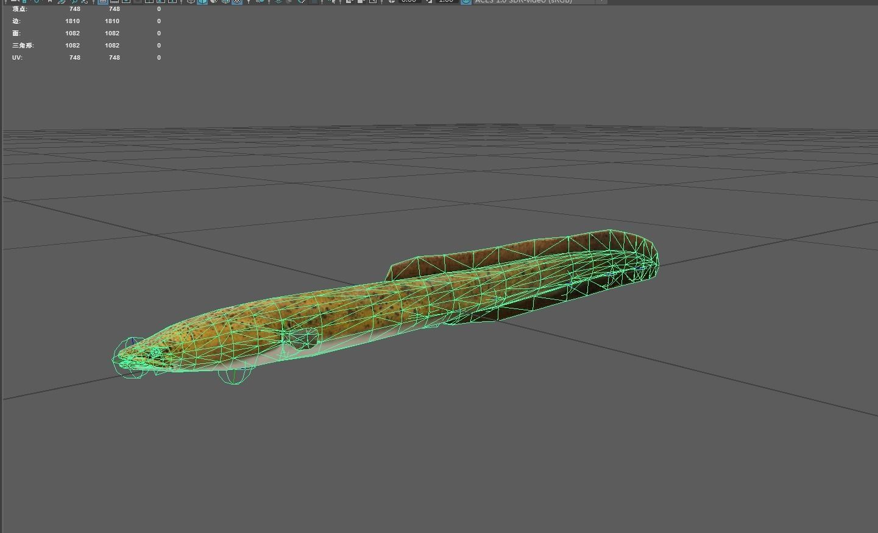Click the second 748 value in the 顶点 row

[x=115, y=9]
